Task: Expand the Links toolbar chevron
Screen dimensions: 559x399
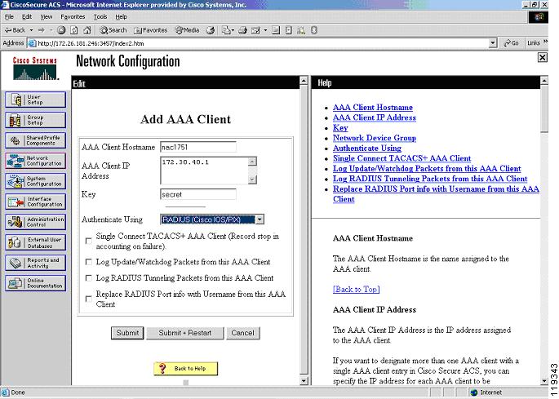Action: [545, 42]
